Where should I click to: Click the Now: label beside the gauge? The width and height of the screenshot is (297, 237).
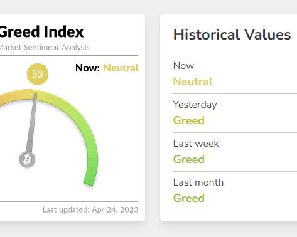pos(87,68)
